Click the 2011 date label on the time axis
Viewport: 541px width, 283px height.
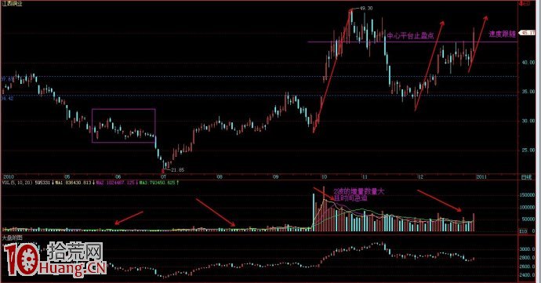pyautogui.click(x=481, y=176)
